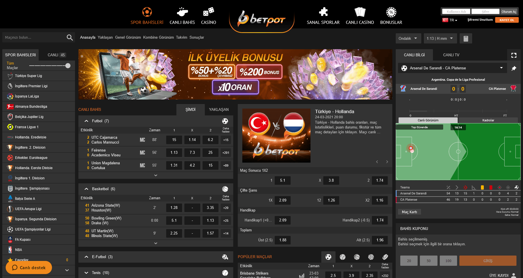Viewport: 523px width, 278px height.
Task: Pin the live match widget
Action: coord(514,68)
